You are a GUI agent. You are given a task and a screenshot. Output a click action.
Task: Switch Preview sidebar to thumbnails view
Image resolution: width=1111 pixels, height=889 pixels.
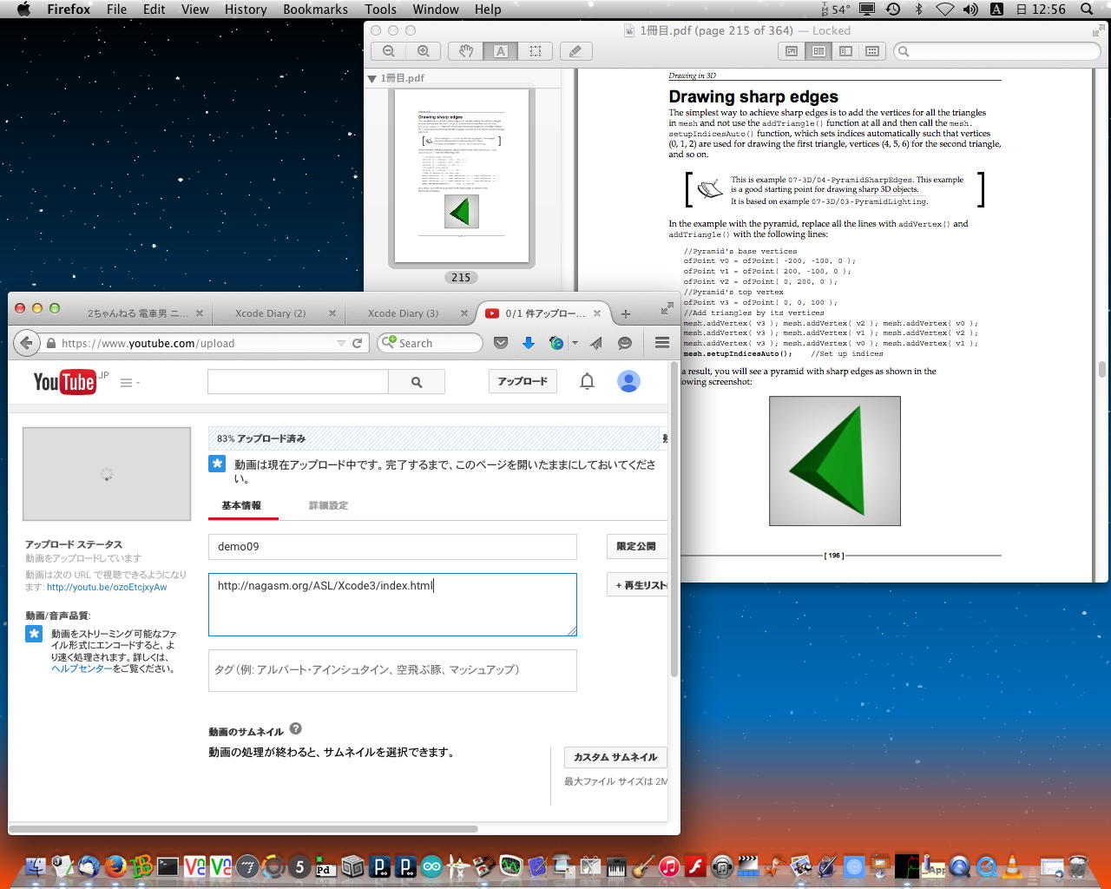point(818,51)
